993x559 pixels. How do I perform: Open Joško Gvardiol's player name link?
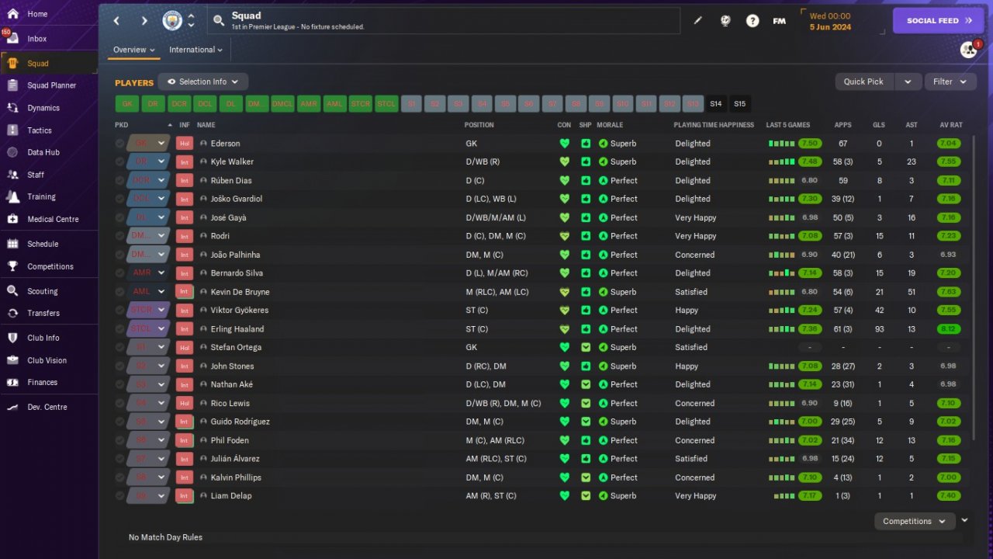click(237, 199)
